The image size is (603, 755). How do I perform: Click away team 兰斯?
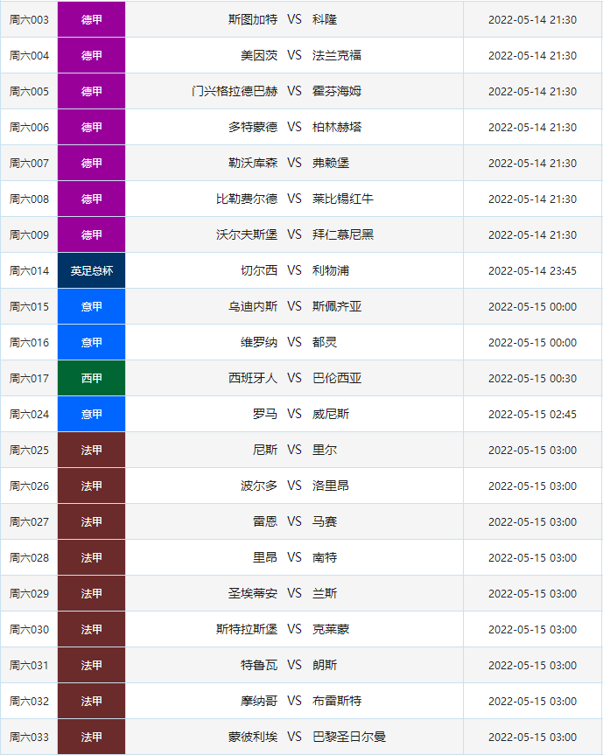click(325, 594)
